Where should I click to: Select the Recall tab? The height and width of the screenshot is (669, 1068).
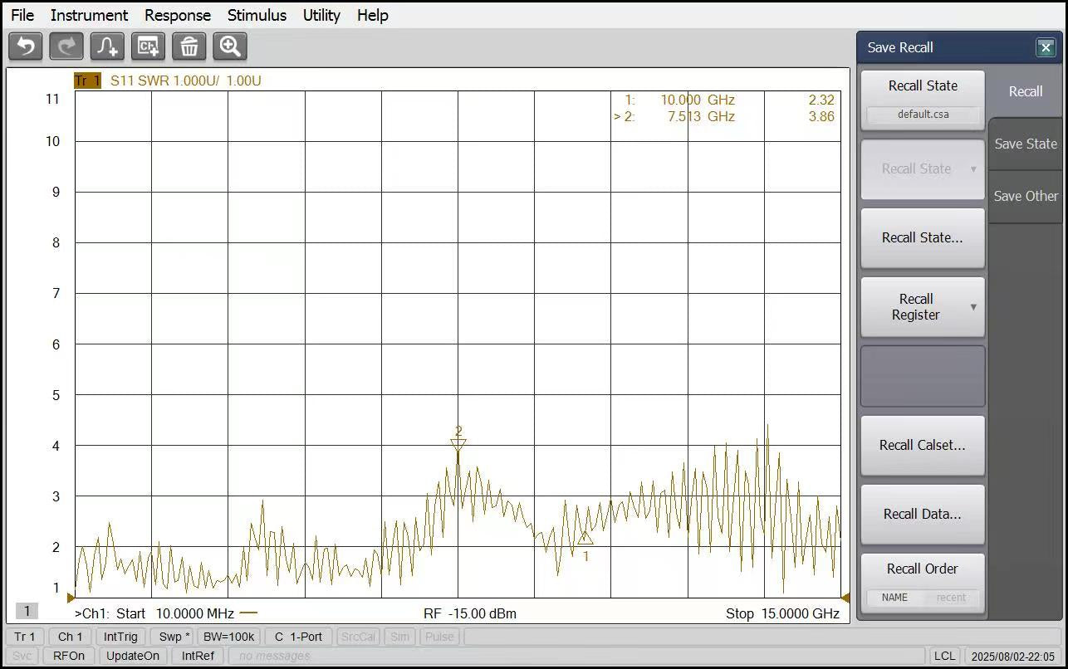(1025, 91)
